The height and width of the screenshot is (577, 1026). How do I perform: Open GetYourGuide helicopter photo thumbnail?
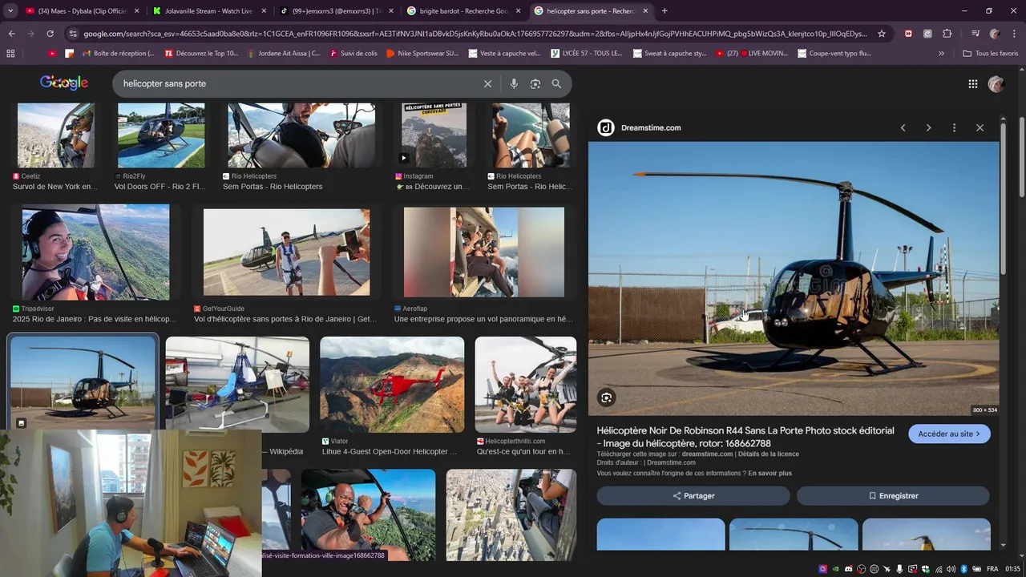[286, 252]
